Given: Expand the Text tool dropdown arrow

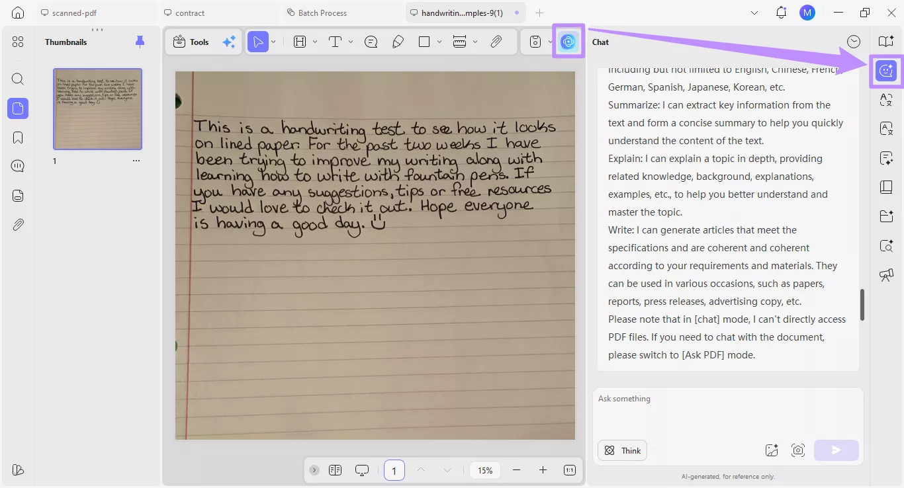Looking at the screenshot, I should point(351,42).
